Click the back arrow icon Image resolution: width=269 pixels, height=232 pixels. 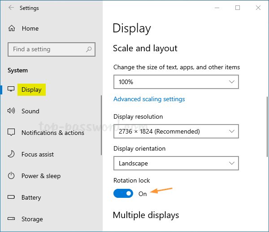pyautogui.click(x=11, y=8)
